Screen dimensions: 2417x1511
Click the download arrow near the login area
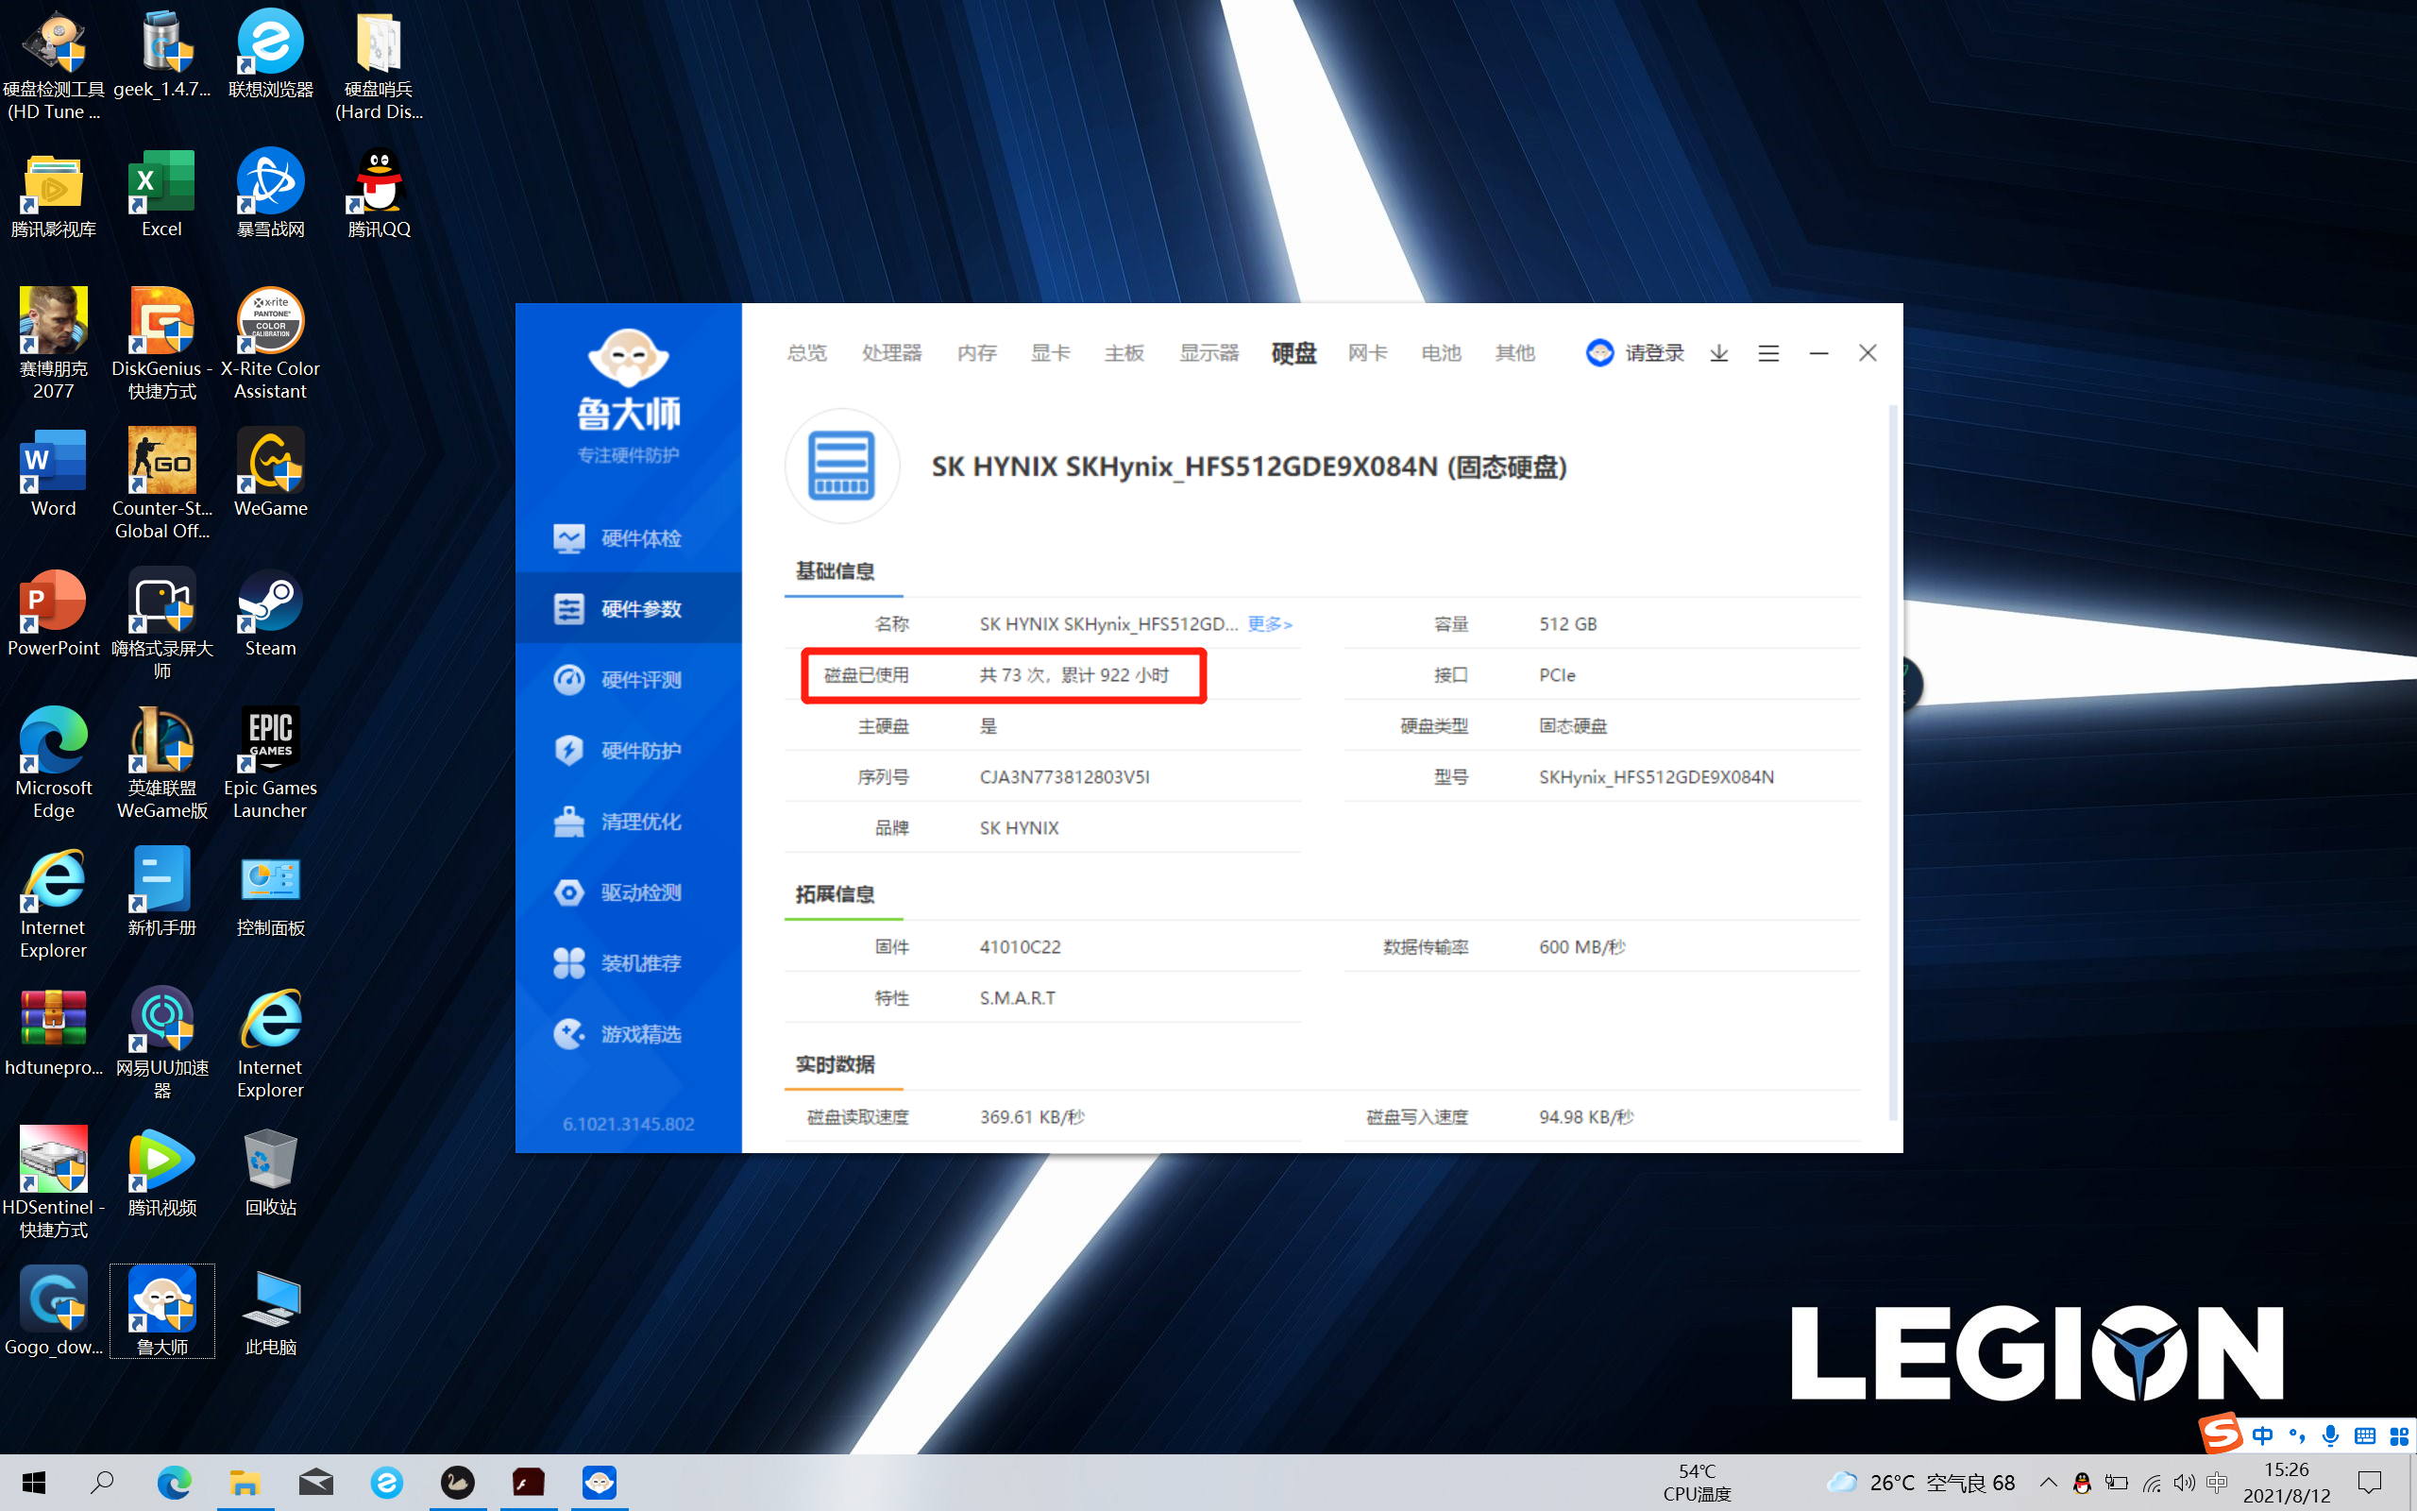pyautogui.click(x=1718, y=353)
